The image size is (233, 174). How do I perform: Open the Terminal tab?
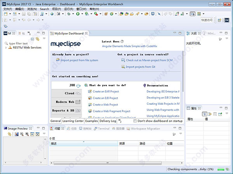(102, 129)
